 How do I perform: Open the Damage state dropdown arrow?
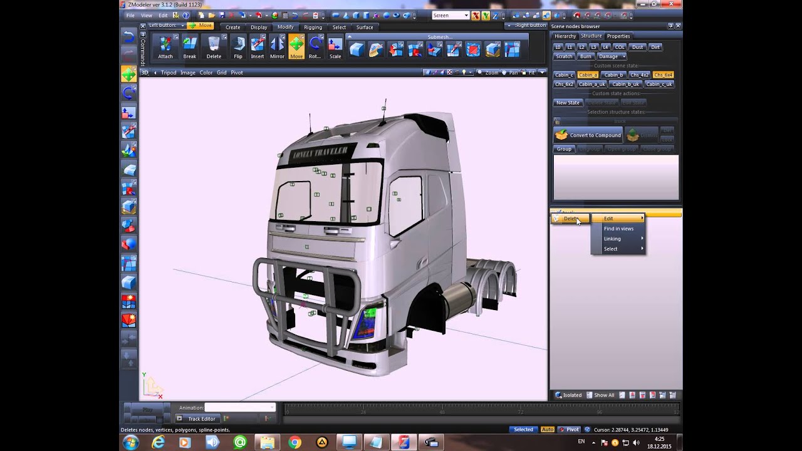pos(623,56)
